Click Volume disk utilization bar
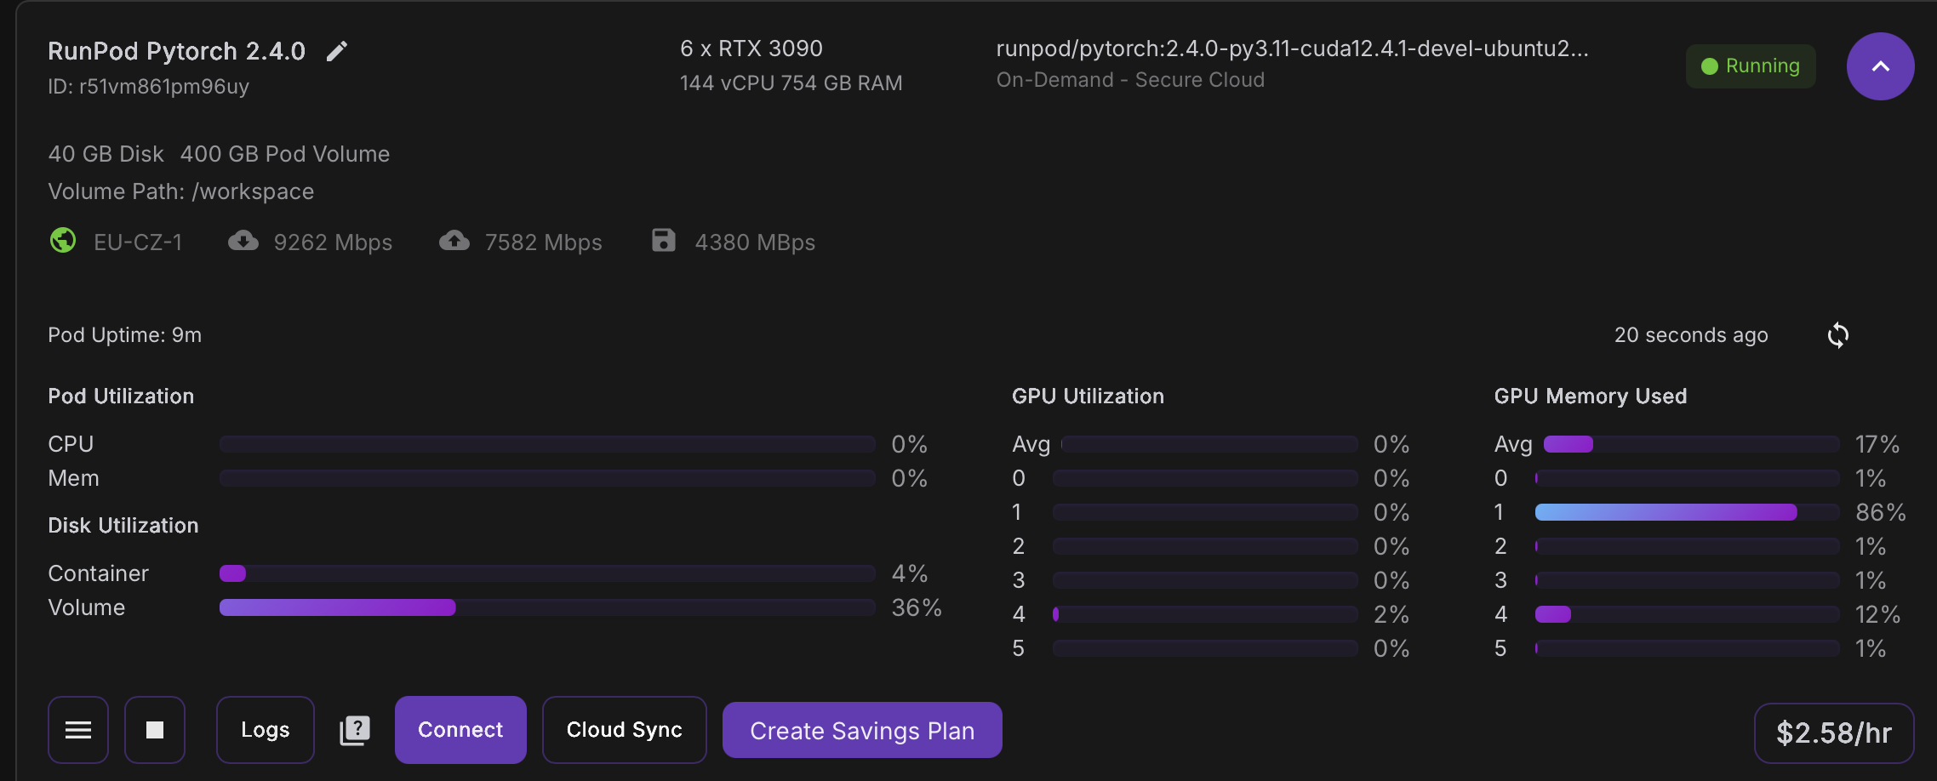The height and width of the screenshot is (781, 1937). [547, 607]
